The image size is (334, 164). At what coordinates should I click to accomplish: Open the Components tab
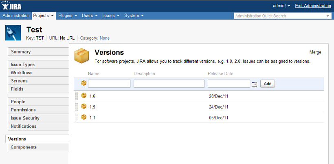(38, 147)
